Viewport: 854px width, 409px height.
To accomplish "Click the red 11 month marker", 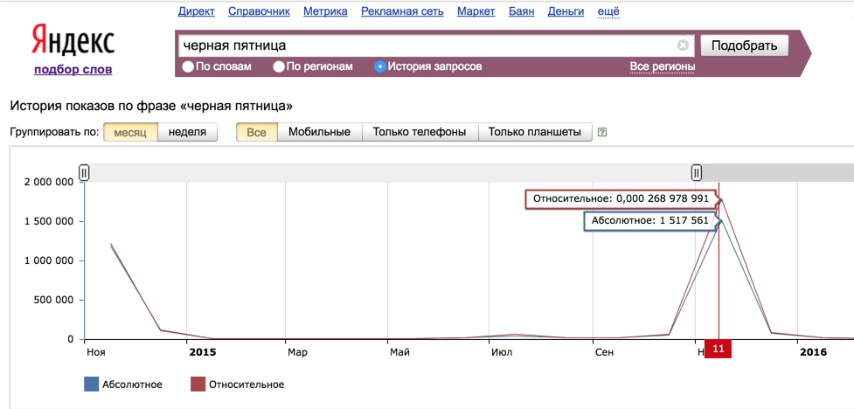I will [x=719, y=349].
